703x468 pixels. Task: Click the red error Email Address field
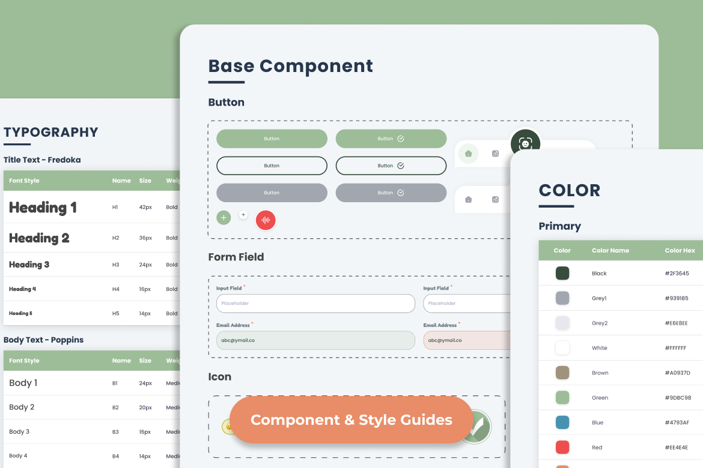467,340
